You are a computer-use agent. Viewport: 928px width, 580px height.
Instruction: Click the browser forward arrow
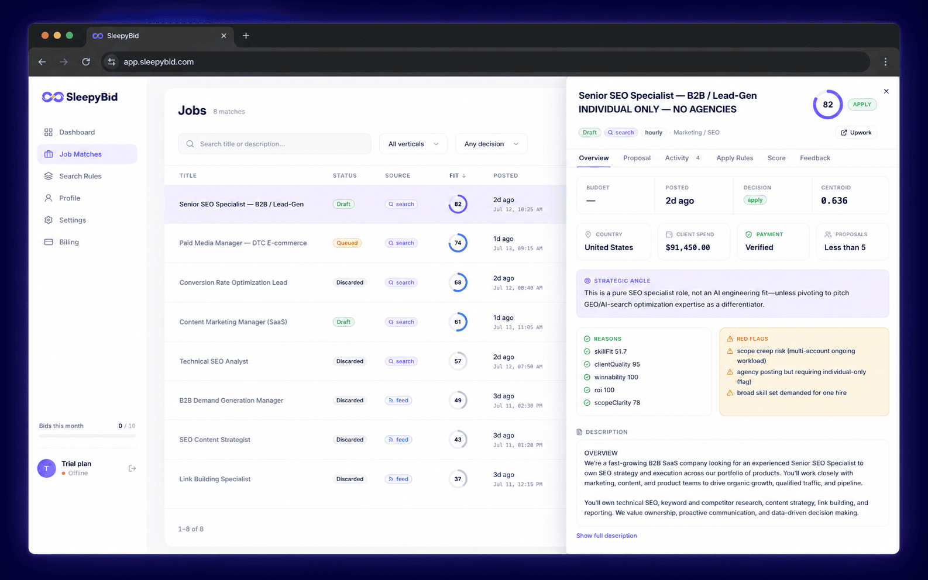(64, 62)
